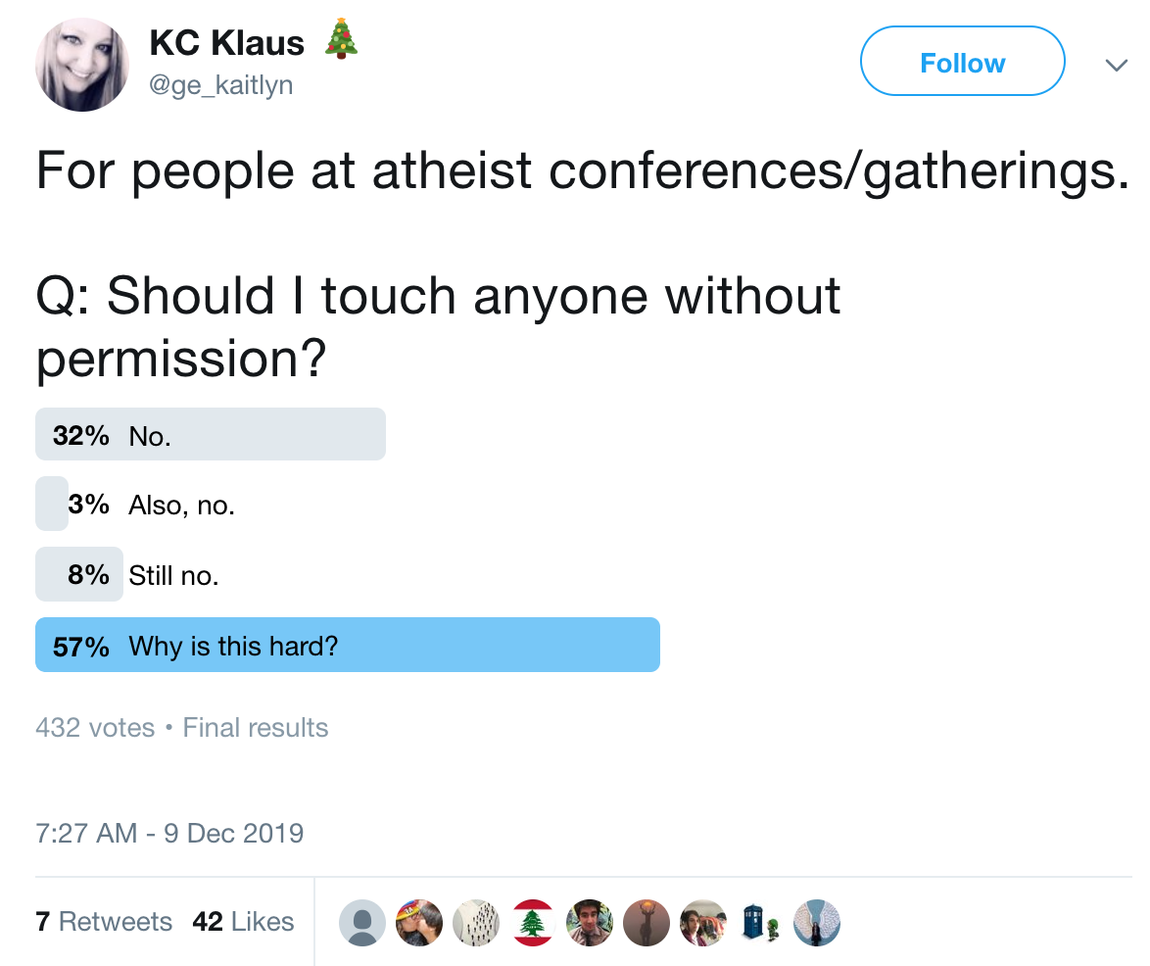Click the rainbow hat kissing couple avatar
1150x966 pixels.
[419, 922]
